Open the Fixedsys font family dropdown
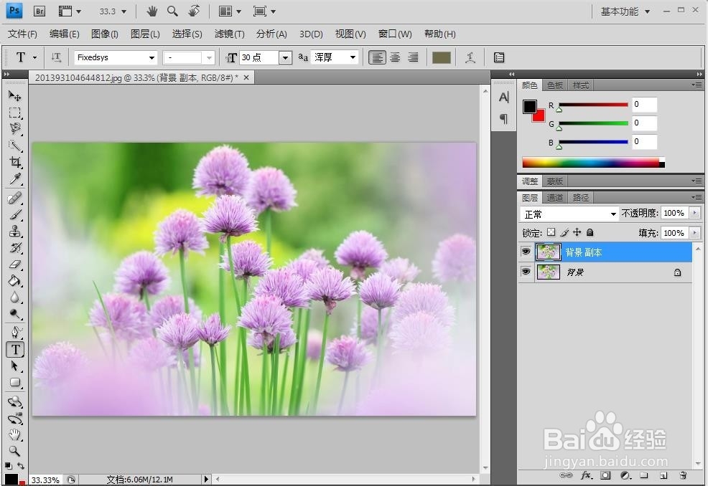The image size is (708, 486). coord(152,58)
